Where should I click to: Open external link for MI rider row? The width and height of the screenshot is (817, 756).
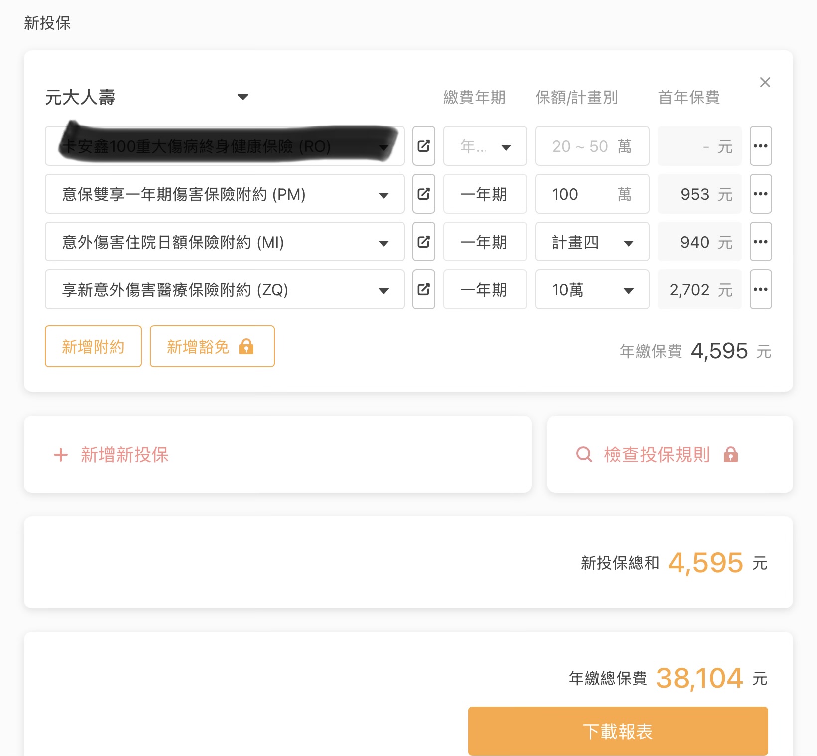click(x=423, y=242)
